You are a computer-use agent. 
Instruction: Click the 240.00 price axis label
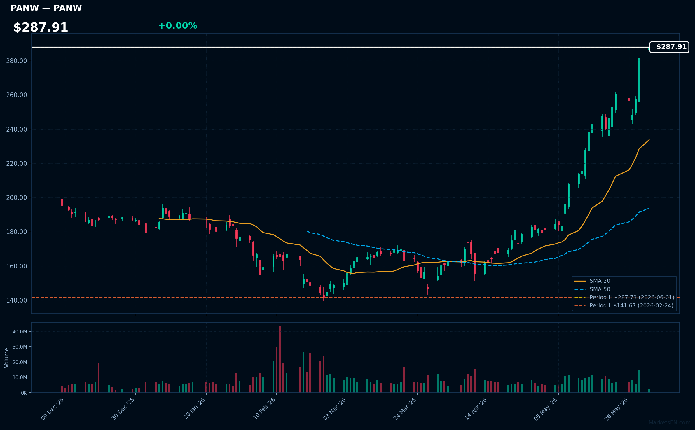coord(17,130)
